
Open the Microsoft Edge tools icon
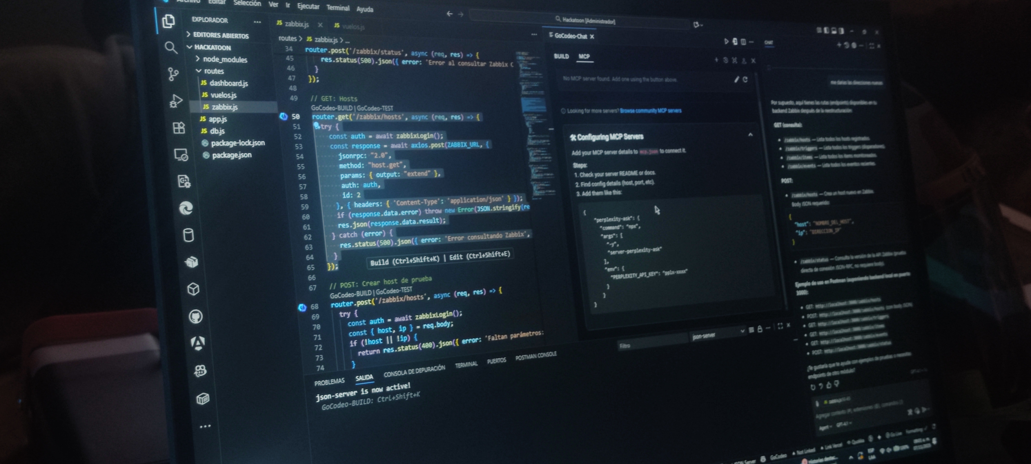click(x=186, y=208)
